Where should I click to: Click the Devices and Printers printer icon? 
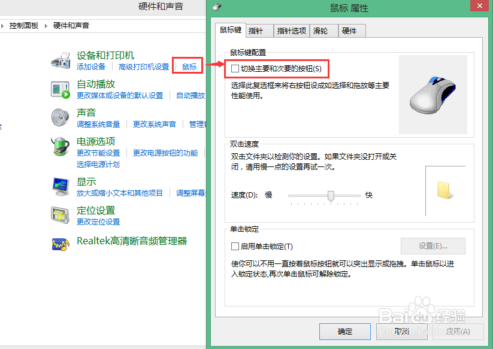point(60,60)
